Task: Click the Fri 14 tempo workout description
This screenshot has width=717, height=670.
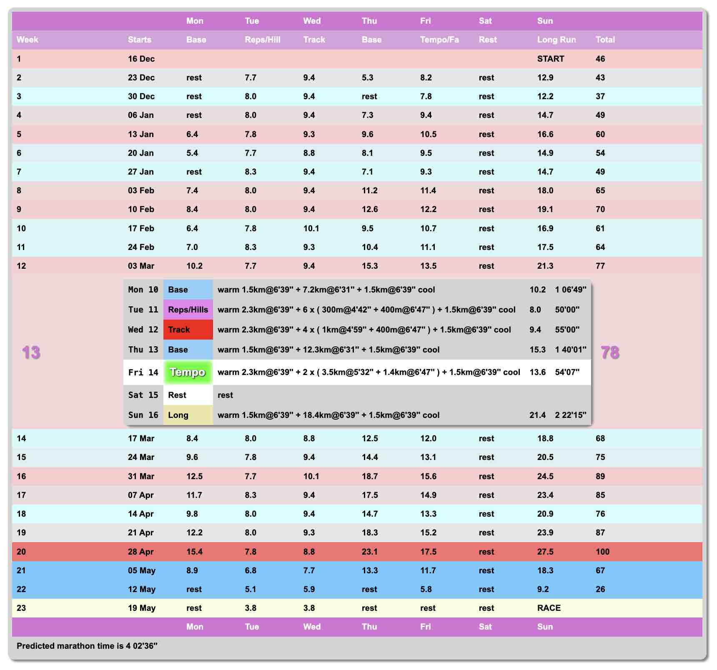Action: 369,372
